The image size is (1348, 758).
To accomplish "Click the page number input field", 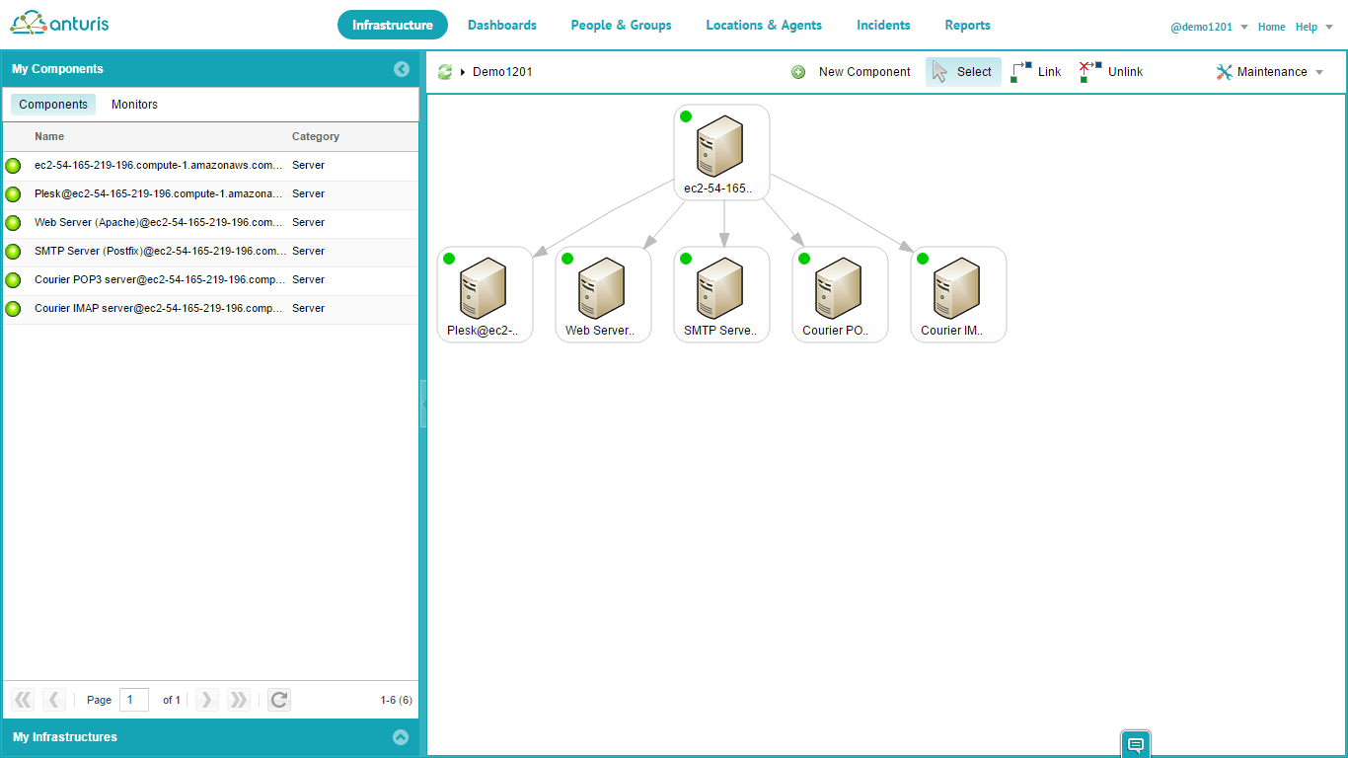I will 133,700.
